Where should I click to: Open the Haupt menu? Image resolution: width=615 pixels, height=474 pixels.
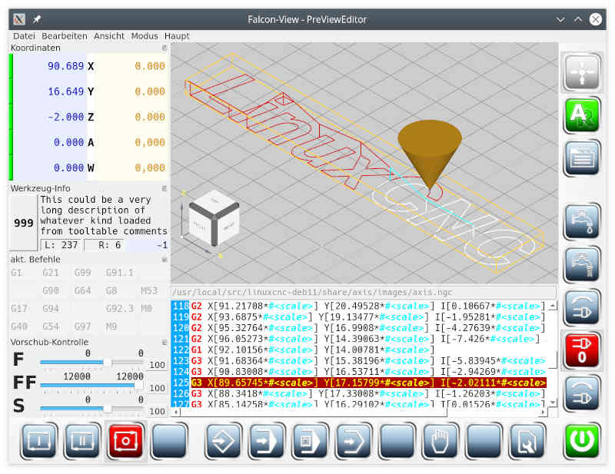177,36
